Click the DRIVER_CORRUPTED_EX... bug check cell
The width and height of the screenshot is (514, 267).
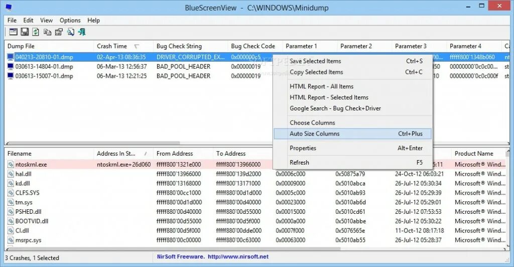tap(190, 57)
